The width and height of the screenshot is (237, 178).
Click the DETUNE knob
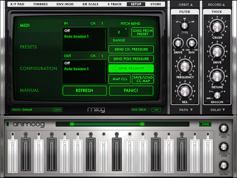point(217,77)
